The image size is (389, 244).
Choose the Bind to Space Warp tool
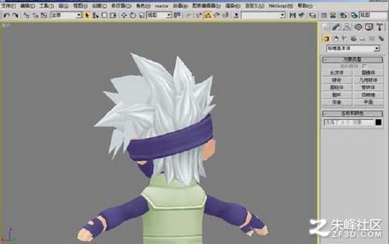coord(44,16)
